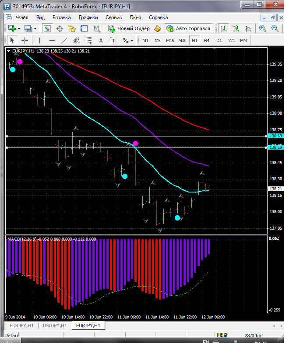Switch to M30 timeframe
Image resolution: width=289 pixels, height=343 pixels.
point(182,40)
